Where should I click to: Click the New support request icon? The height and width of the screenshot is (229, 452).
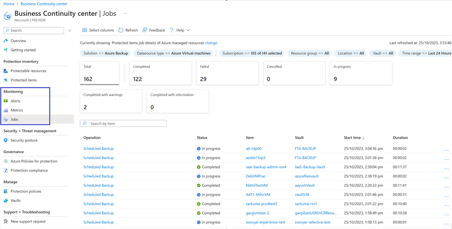coord(6,221)
